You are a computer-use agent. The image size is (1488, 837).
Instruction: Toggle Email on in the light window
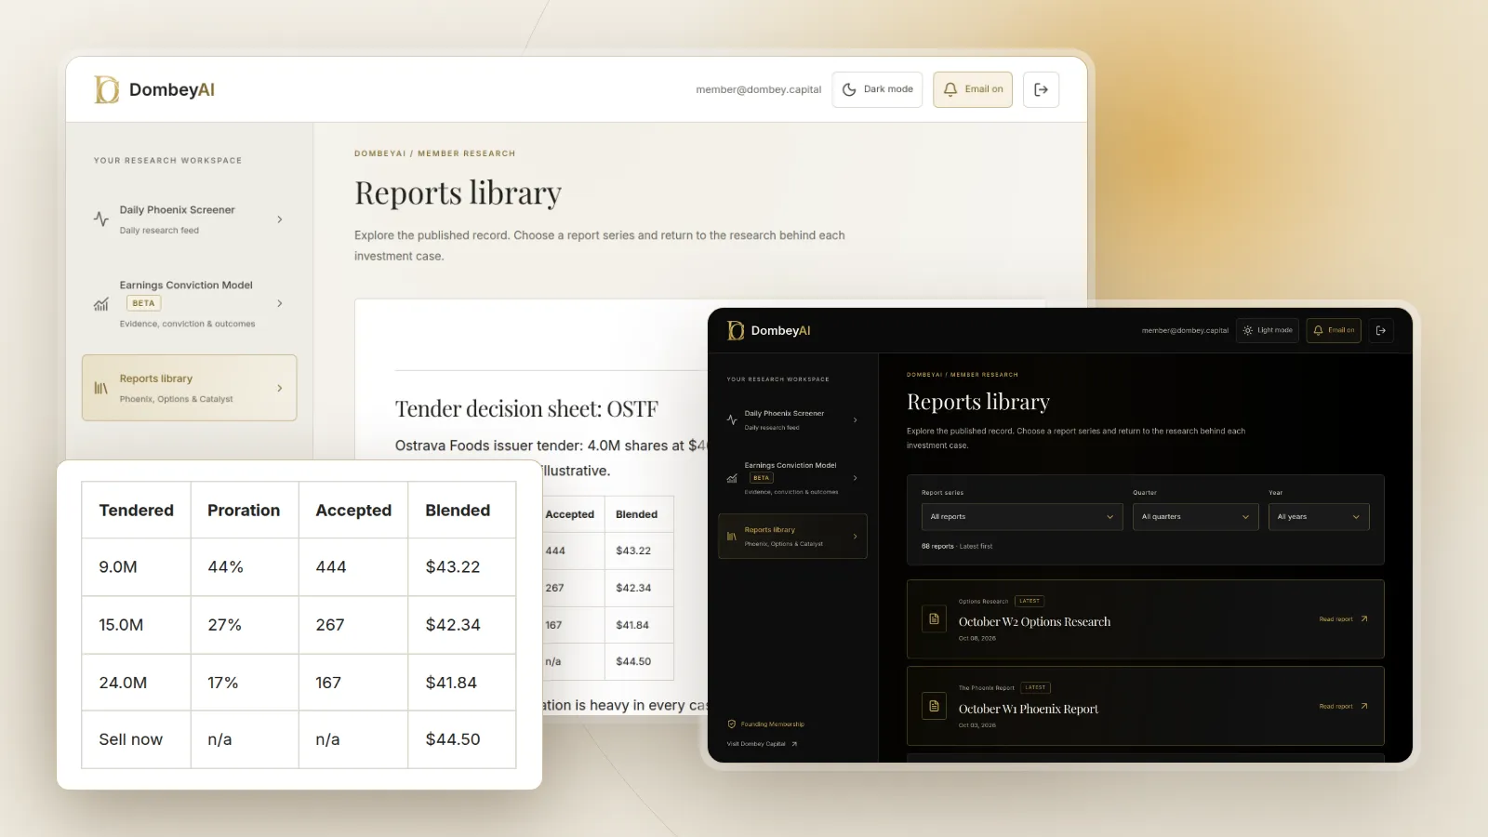(973, 89)
